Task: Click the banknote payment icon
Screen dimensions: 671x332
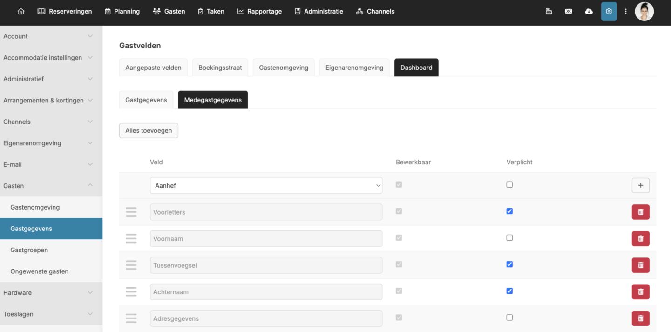Action: coord(569,11)
